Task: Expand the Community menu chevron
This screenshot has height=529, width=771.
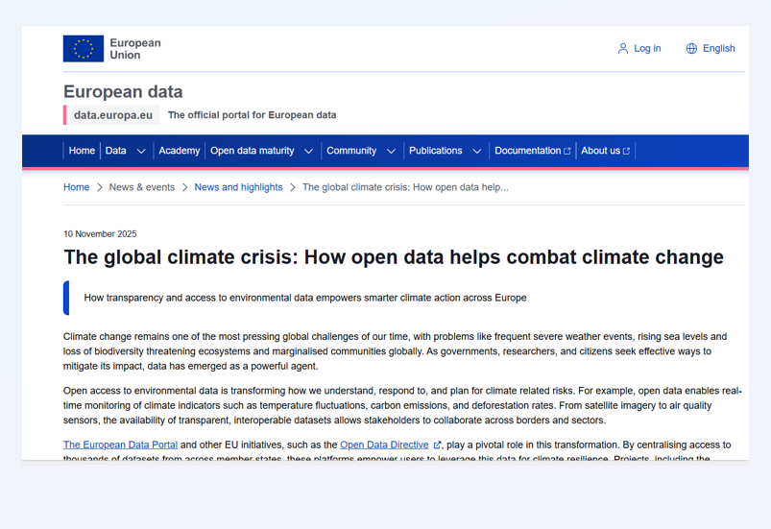Action: [391, 152]
